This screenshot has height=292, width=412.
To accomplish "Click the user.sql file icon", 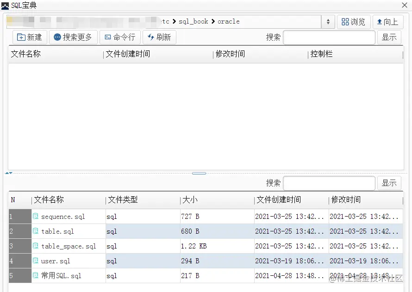I will click(x=36, y=261).
